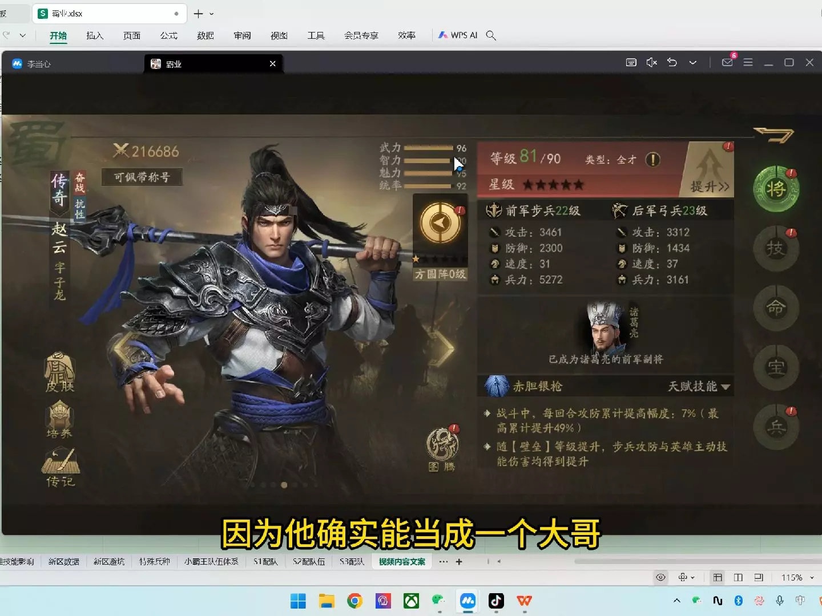Add a new sheet with plus button
This screenshot has height=616, width=822.
click(x=459, y=562)
